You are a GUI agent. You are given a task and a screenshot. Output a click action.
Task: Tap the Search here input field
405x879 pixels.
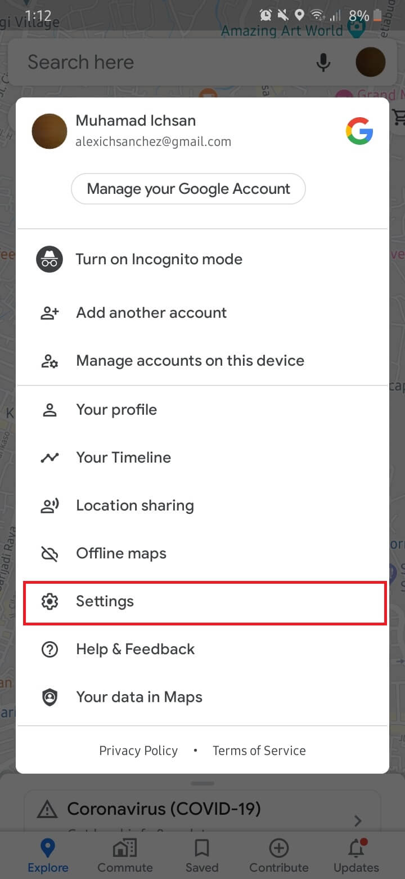[x=163, y=62]
